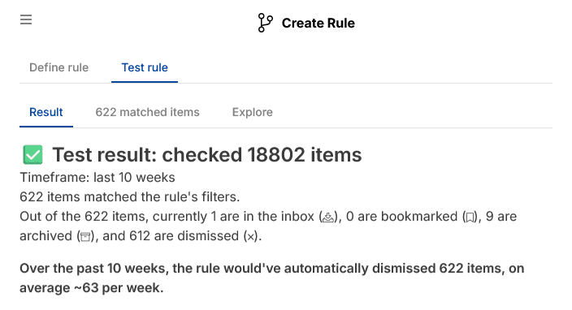This screenshot has width=572, height=310.
Task: View the 622 matched items tab
Action: (147, 112)
